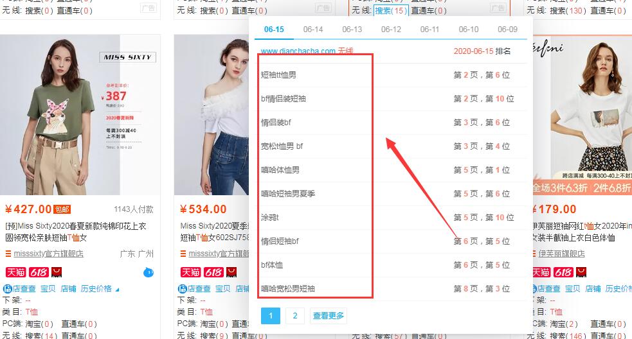The height and width of the screenshot is (339, 632).
Task: Open the 06-11 date tab
Action: point(429,30)
